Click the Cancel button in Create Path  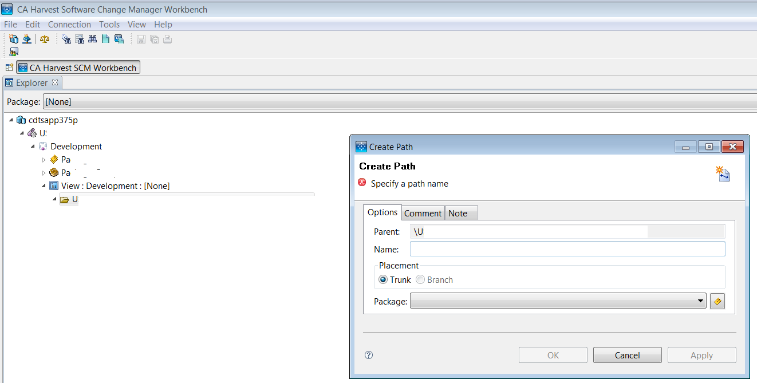click(627, 355)
